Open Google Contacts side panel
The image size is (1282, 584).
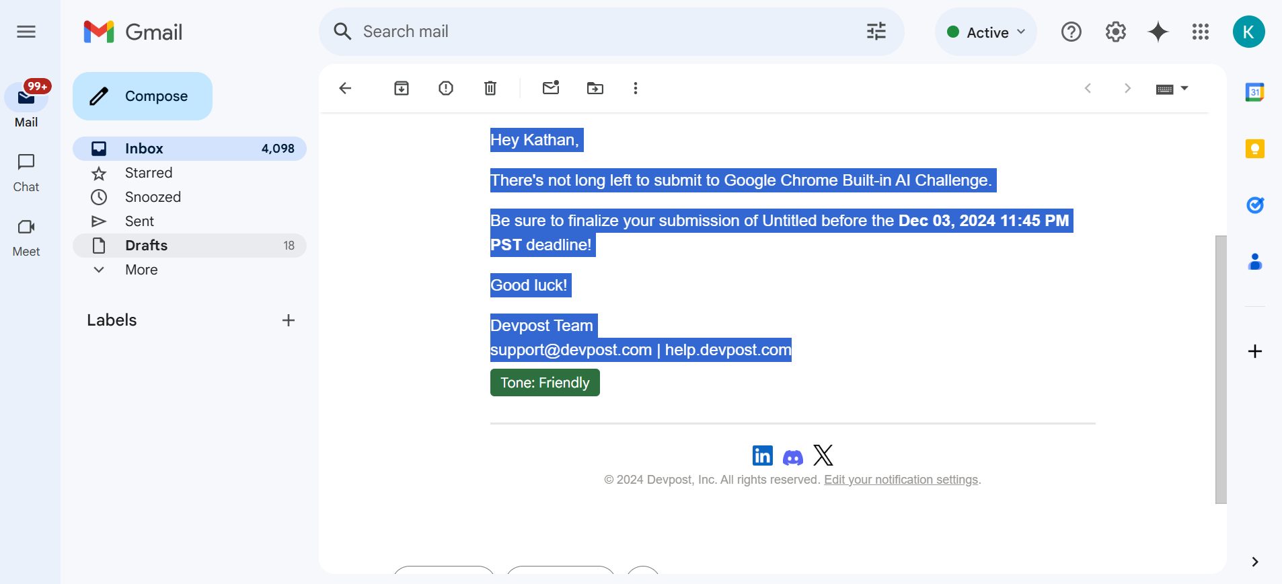1255,262
